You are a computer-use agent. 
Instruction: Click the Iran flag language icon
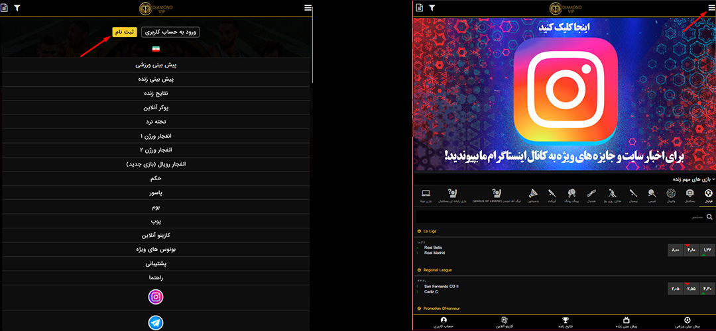pyautogui.click(x=156, y=50)
